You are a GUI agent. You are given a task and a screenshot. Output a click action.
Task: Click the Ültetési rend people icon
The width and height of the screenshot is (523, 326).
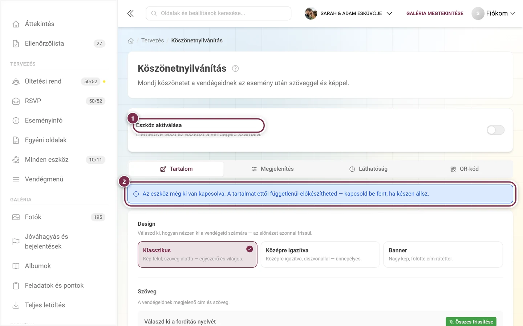tap(16, 81)
